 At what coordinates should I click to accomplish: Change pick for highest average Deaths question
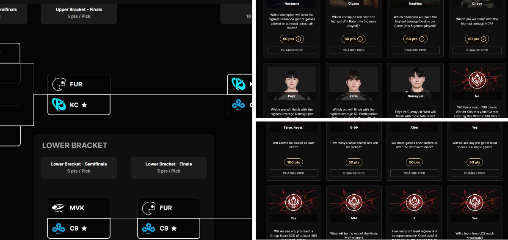click(415, 50)
